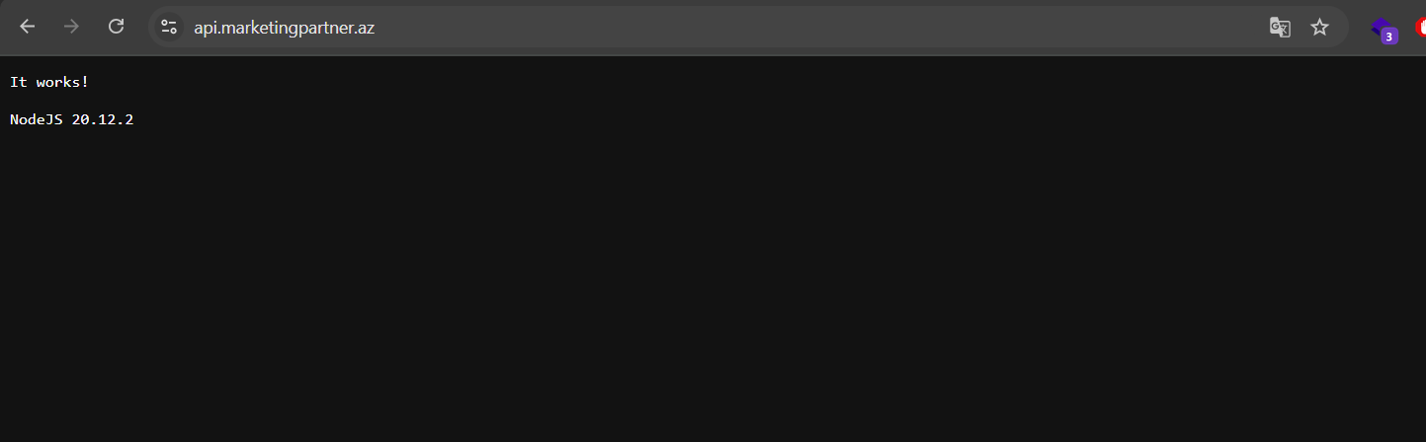This screenshot has width=1426, height=442.
Task: Click the version number 20.12.2
Action: click(x=103, y=119)
